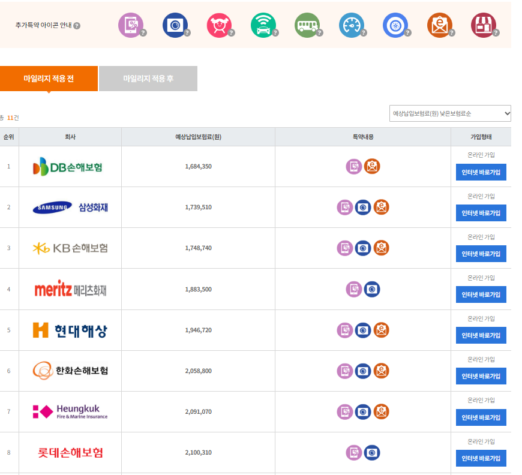Image resolution: width=522 pixels, height=475 pixels.
Task: Click the premium value 1,946,720
Action: [199, 330]
